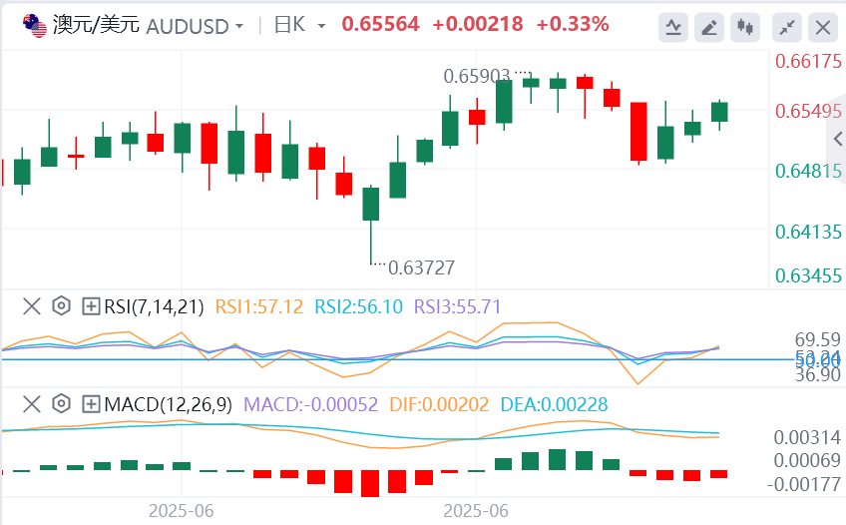Collapse chart with shrink arrows icon

[787, 27]
